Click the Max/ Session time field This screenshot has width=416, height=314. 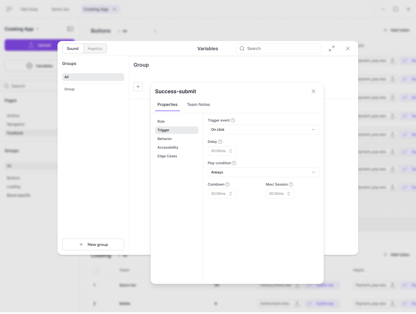(x=280, y=194)
